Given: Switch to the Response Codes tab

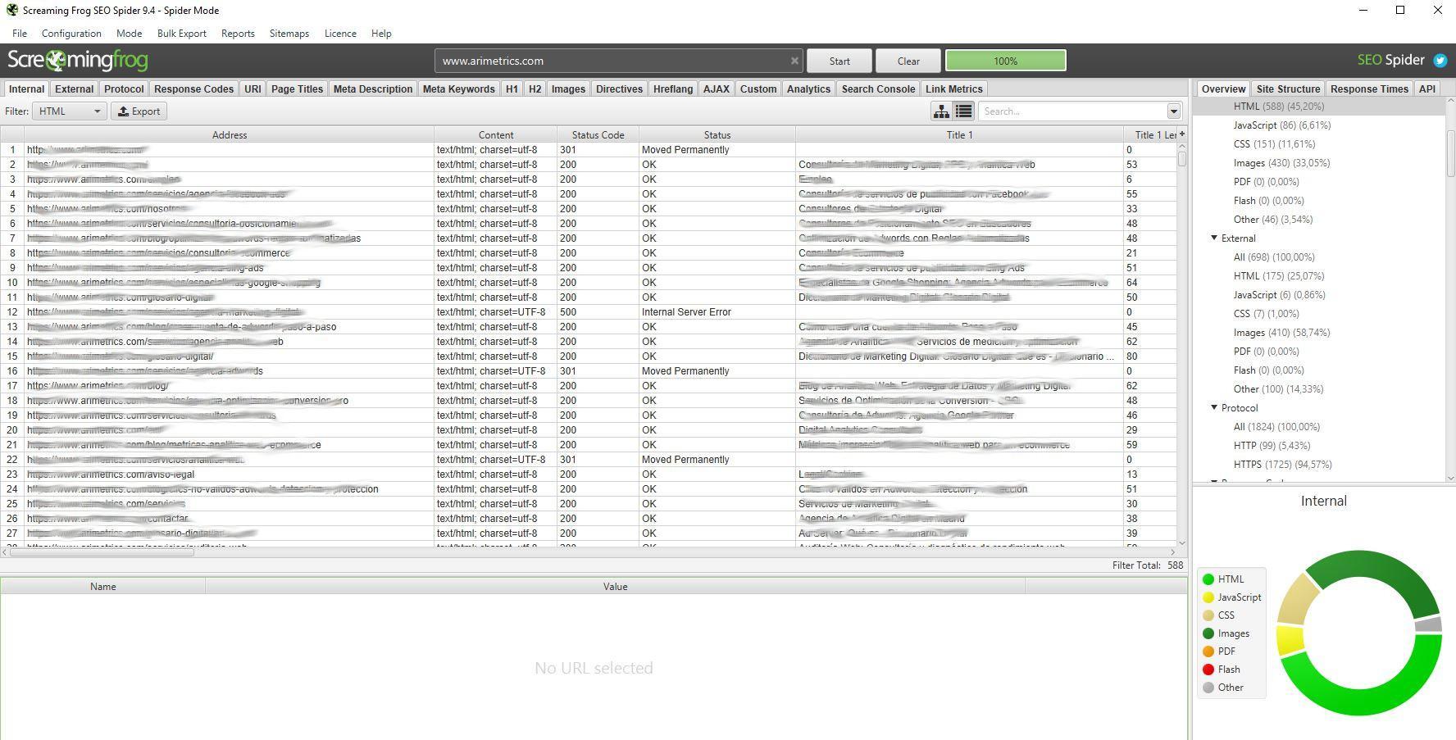Looking at the screenshot, I should tap(193, 89).
